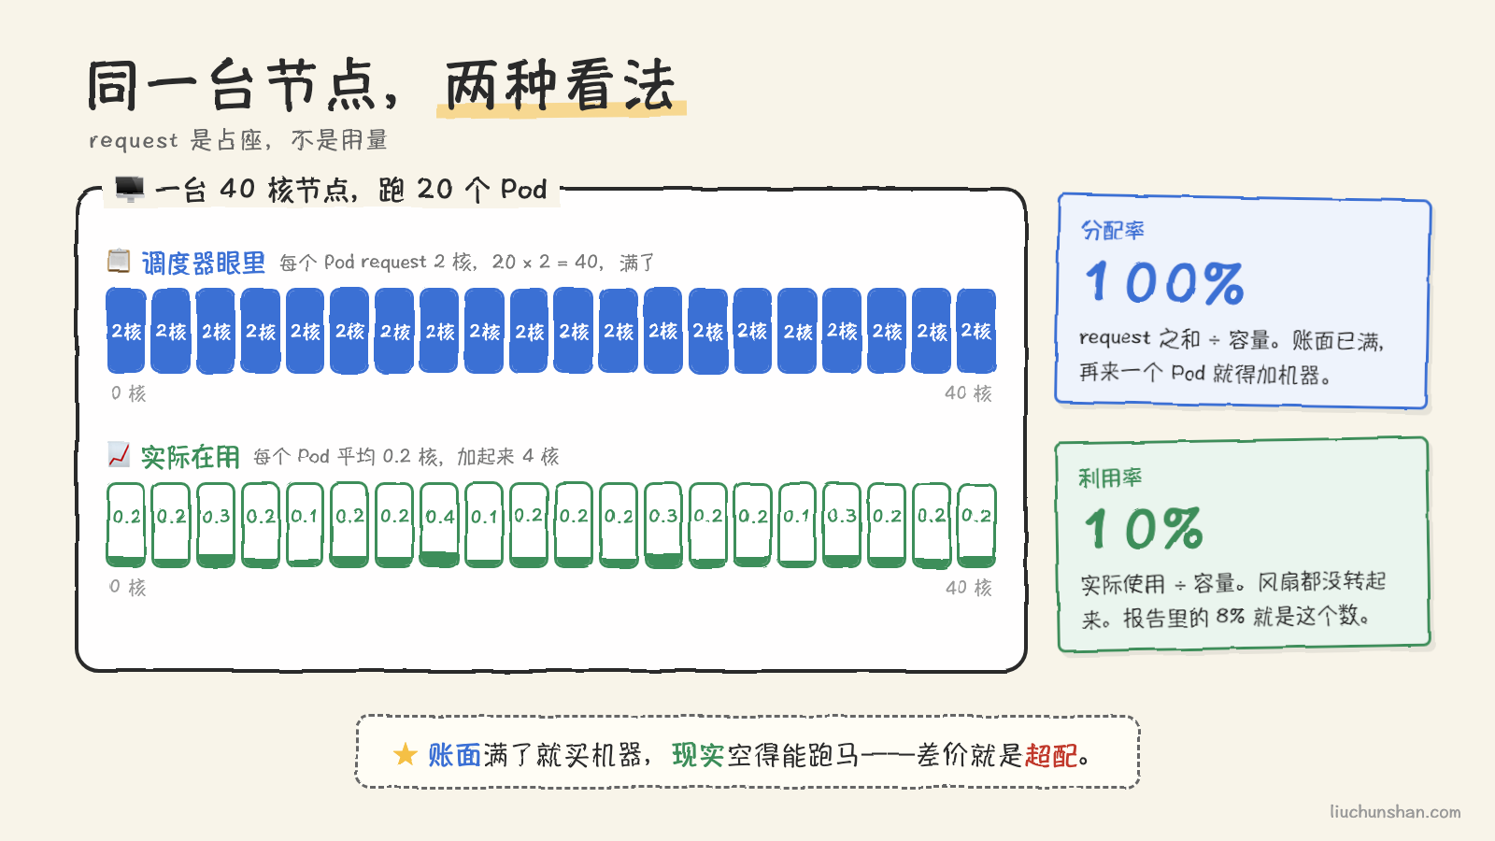Click the chart icon beside 实际在用
The image size is (1495, 841).
(119, 455)
